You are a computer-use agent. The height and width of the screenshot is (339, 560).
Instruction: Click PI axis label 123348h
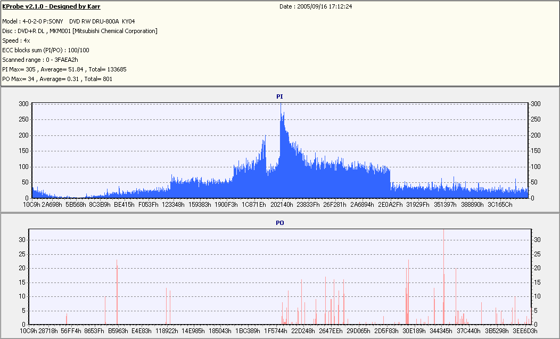coord(173,205)
